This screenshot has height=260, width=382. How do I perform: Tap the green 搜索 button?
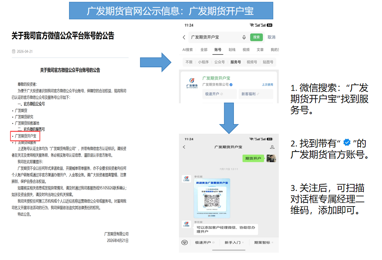coord(256,37)
